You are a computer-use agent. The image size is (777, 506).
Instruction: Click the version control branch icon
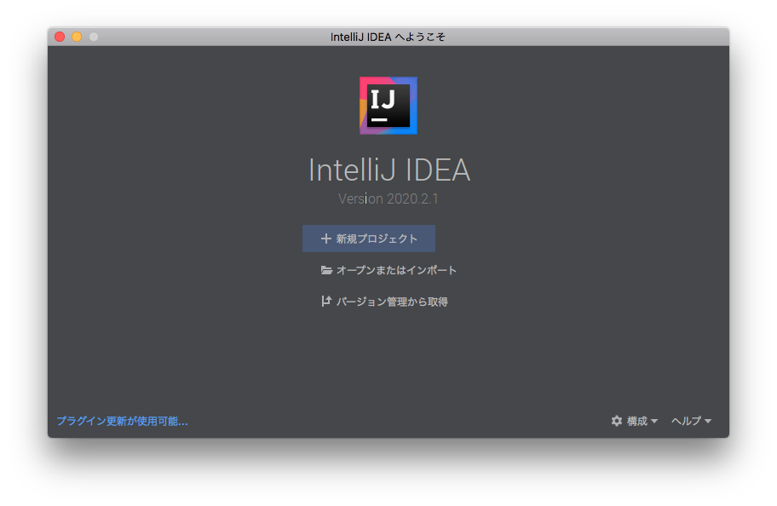point(326,302)
